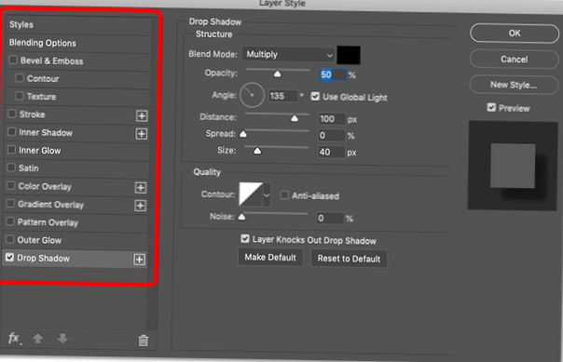Open the Contour picker dropdown arrow
The width and height of the screenshot is (563, 362).
tap(267, 195)
